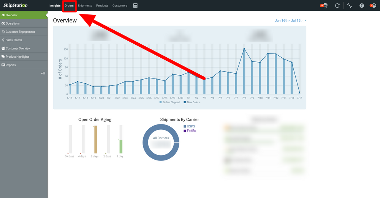380x198 pixels.
Task: Click the USPS carrier legend
Action: pos(189,126)
